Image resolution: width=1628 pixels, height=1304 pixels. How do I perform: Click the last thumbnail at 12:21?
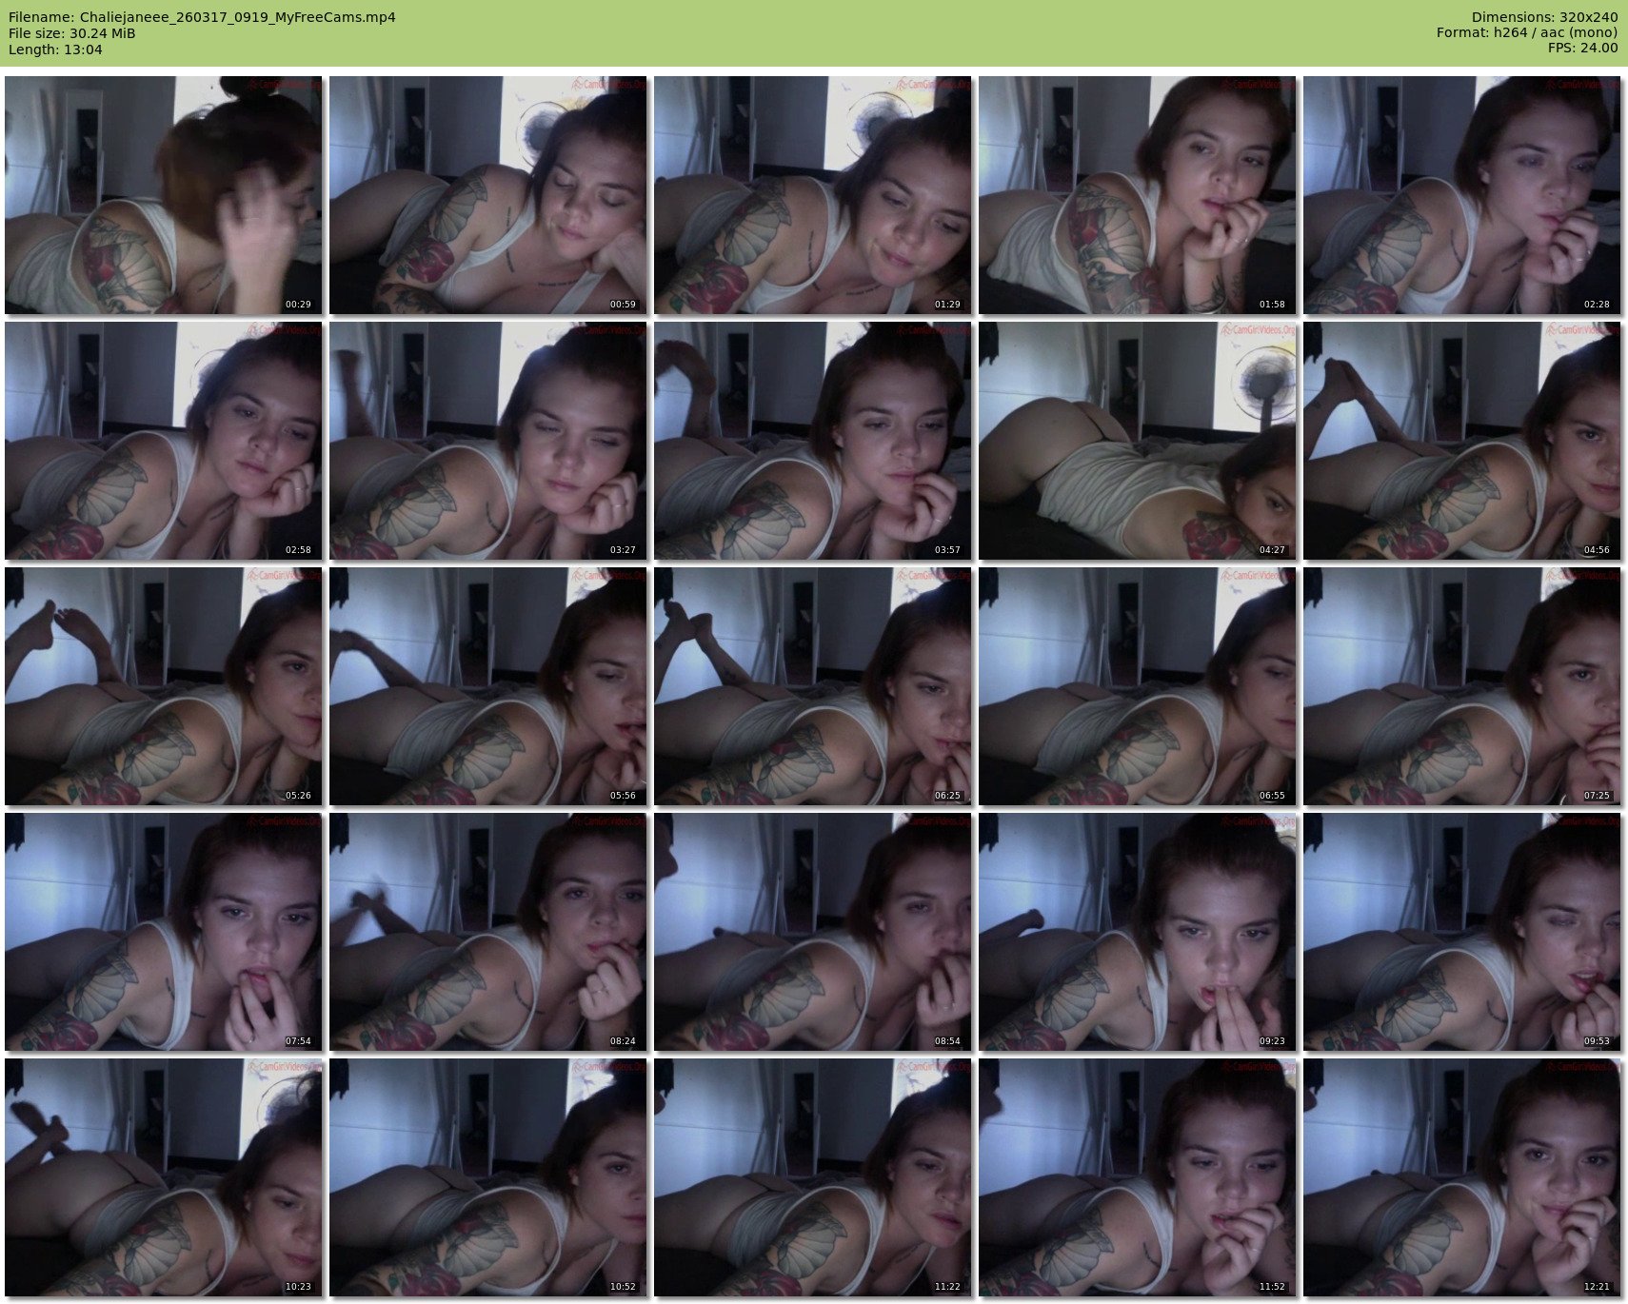1461,1177
